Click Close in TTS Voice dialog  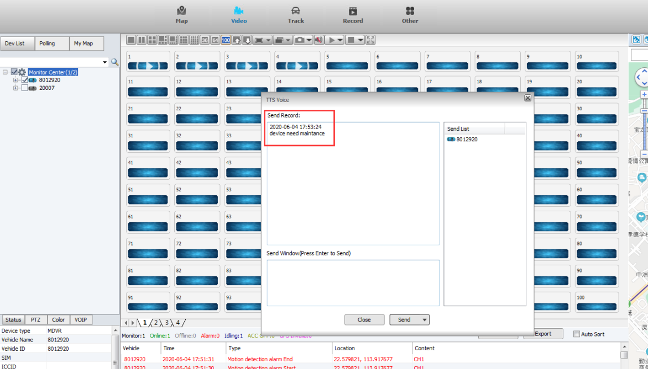pos(364,320)
